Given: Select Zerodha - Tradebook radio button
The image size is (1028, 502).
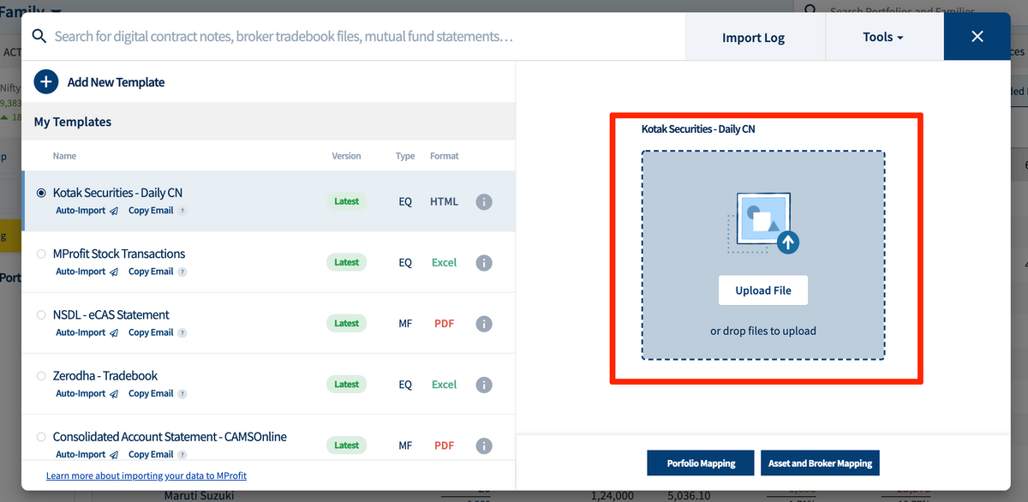Looking at the screenshot, I should pos(41,375).
